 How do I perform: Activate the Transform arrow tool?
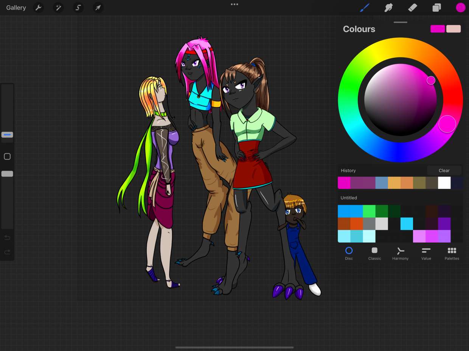point(98,8)
